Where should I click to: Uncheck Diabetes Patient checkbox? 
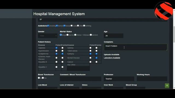[57, 48]
